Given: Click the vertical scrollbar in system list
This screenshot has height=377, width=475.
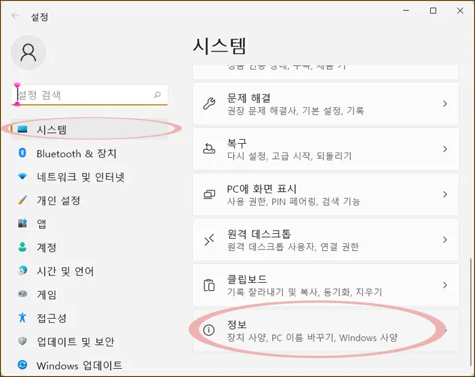Looking at the screenshot, I should [471, 312].
